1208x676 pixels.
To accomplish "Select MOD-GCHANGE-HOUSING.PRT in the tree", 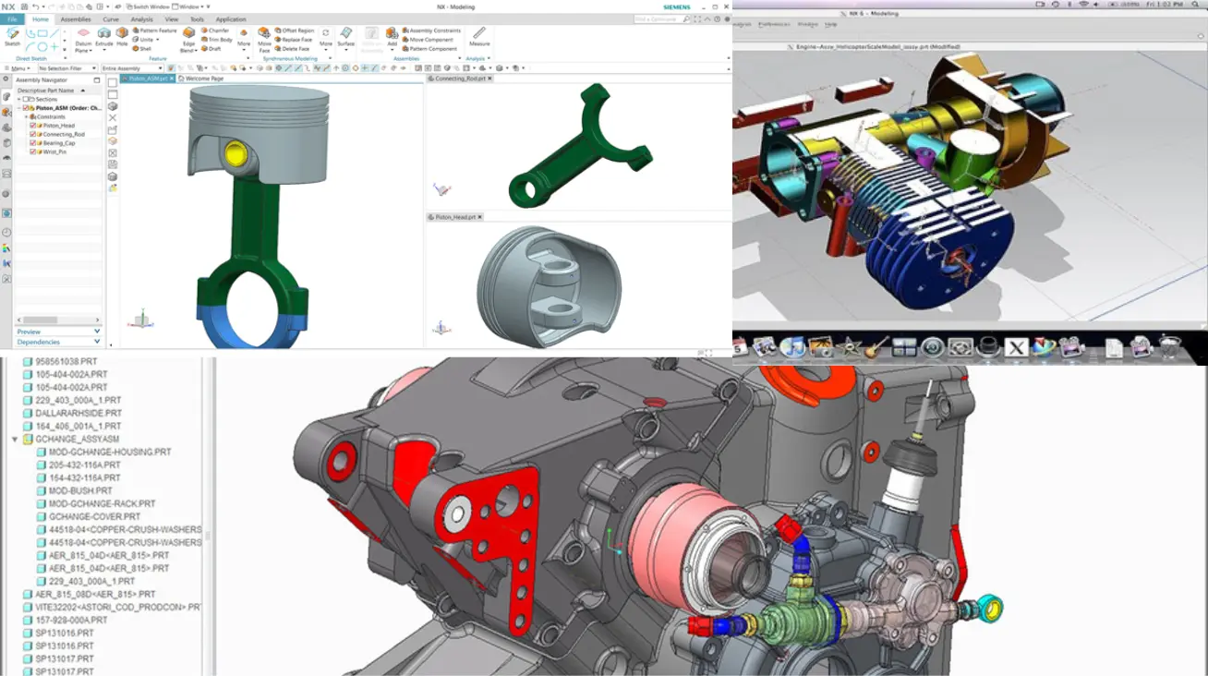I will point(110,453).
